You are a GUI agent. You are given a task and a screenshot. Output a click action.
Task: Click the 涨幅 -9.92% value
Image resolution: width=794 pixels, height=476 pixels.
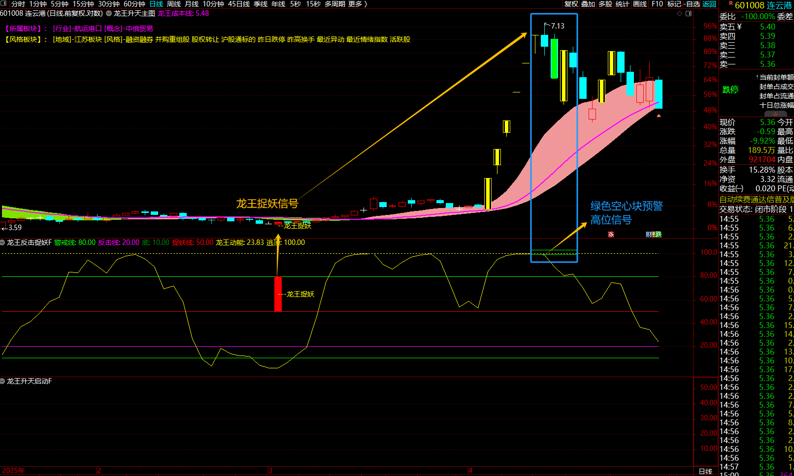(x=762, y=141)
